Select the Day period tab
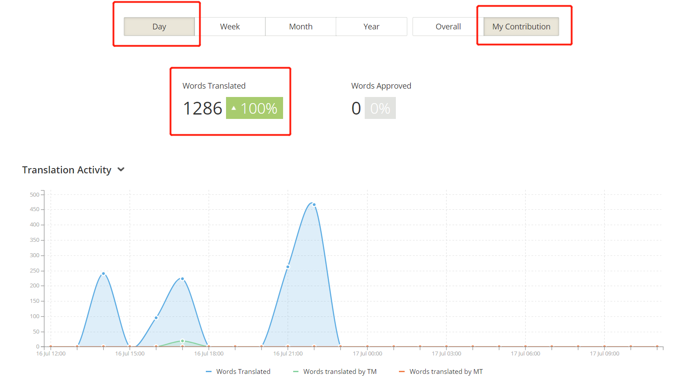The width and height of the screenshot is (675, 384). (159, 27)
